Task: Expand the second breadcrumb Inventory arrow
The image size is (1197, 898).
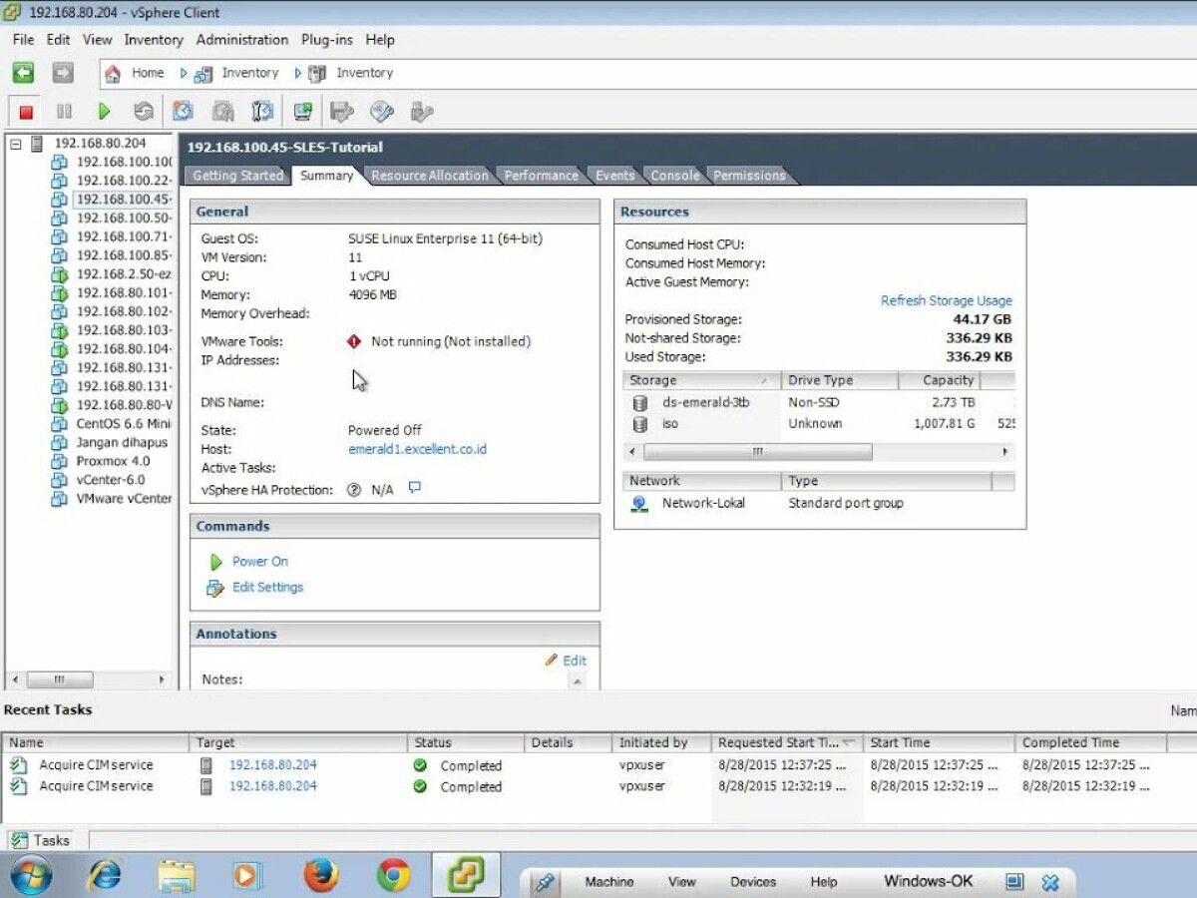Action: click(x=298, y=73)
